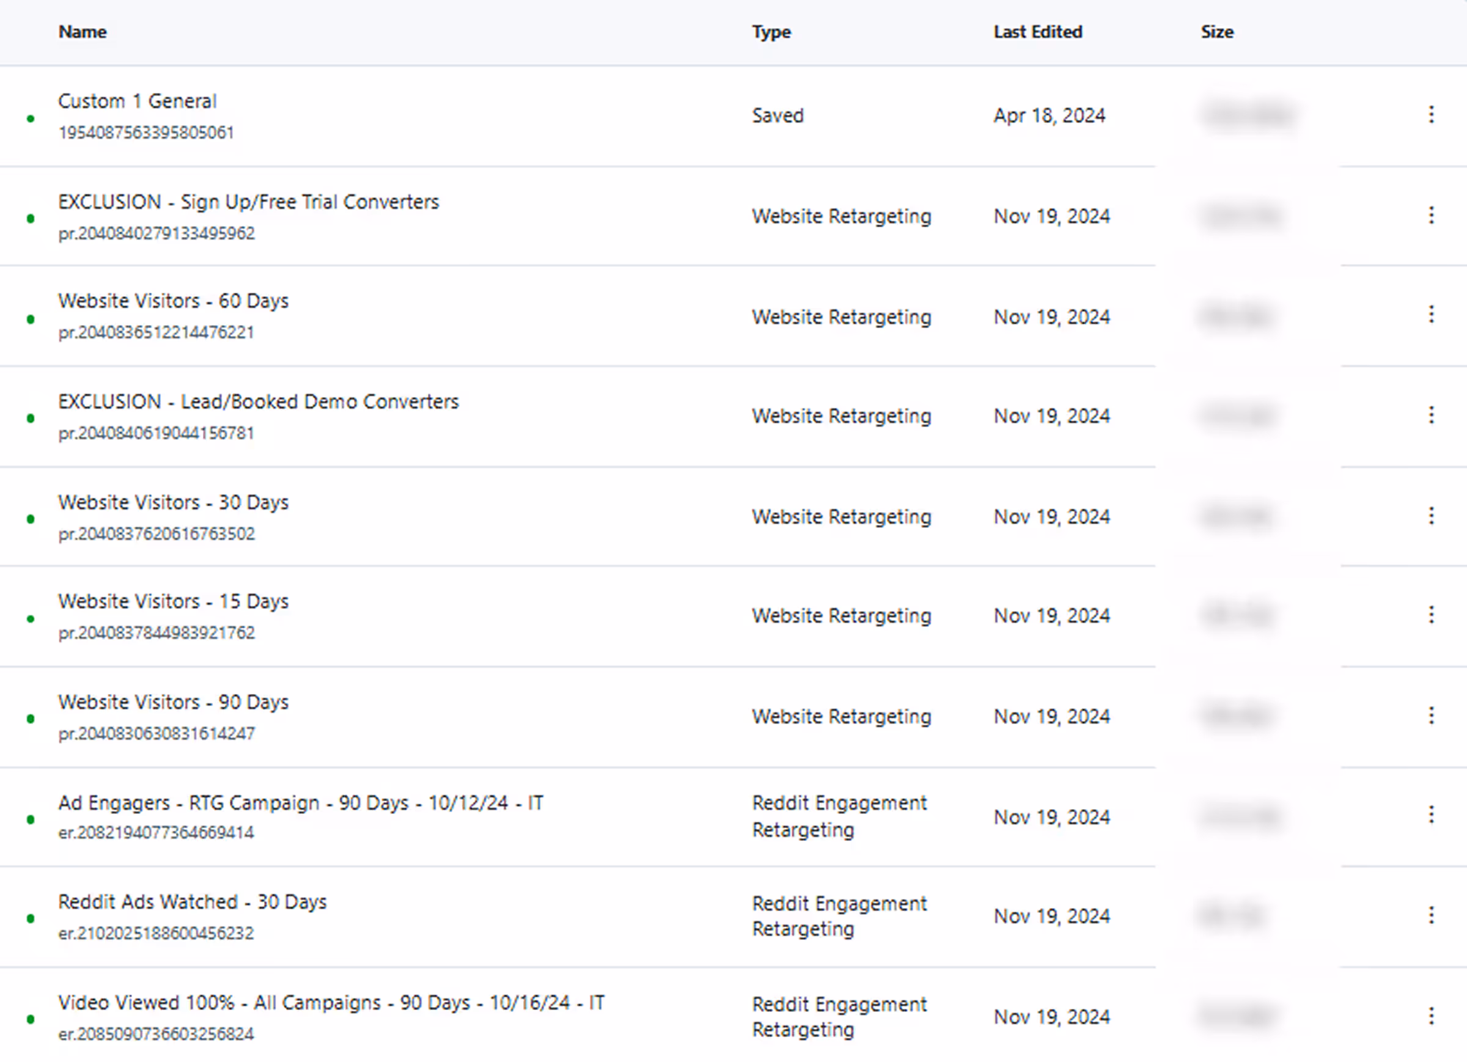Click the blurred size value for Custom 1 General

1248,115
